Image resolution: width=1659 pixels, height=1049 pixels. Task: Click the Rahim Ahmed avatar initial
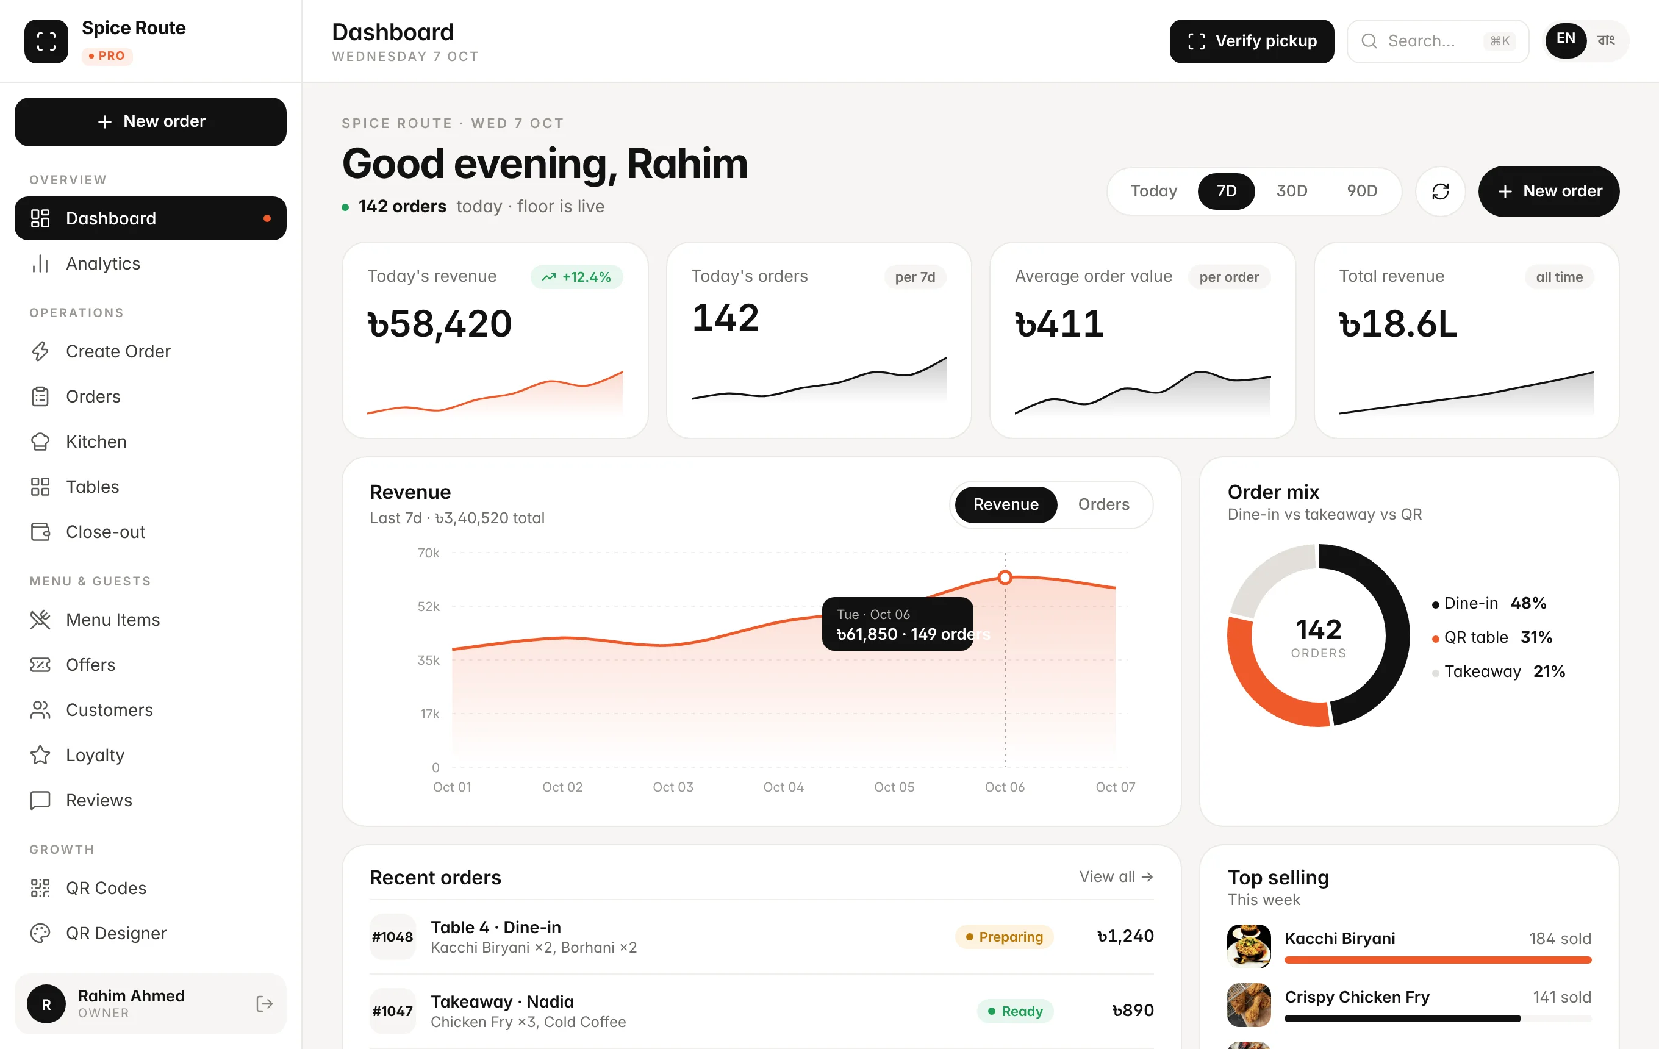46,1004
